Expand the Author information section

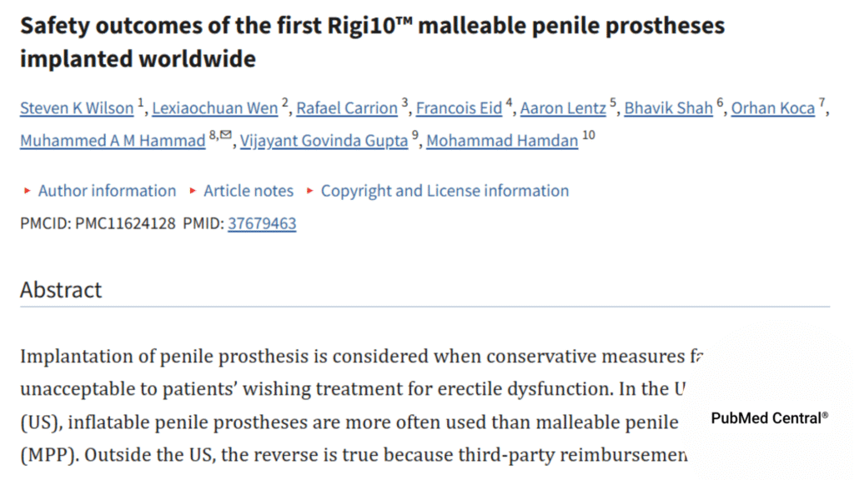pos(107,191)
